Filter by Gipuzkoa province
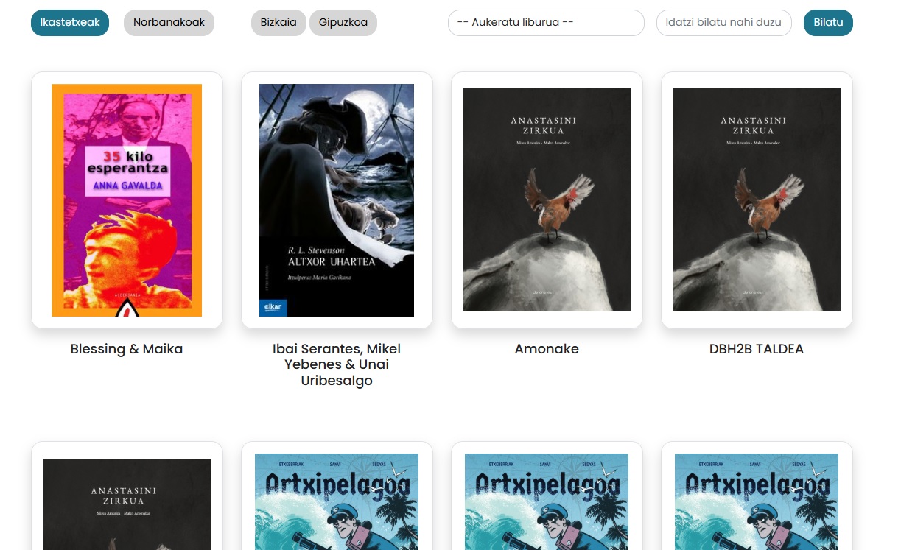 (343, 22)
